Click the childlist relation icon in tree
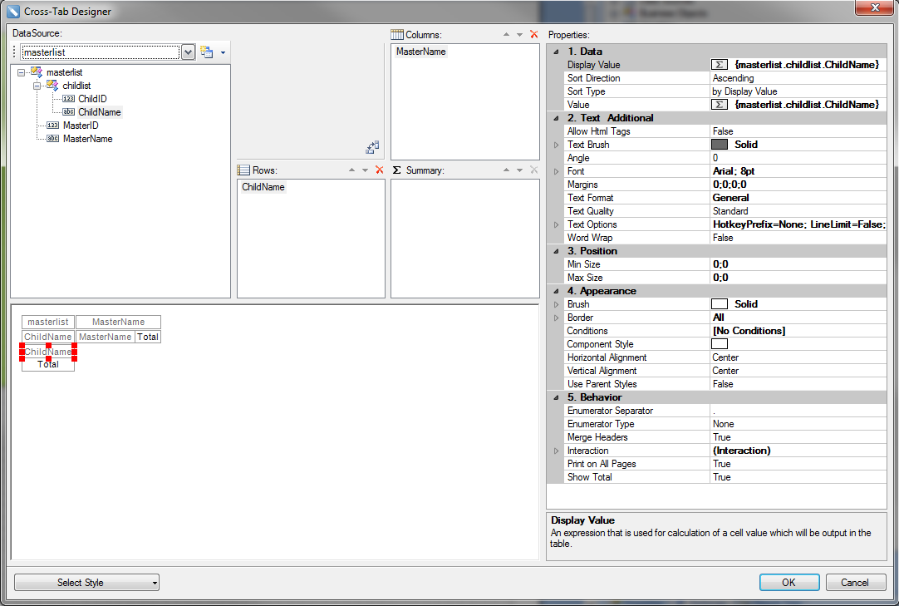Image resolution: width=899 pixels, height=606 pixels. tap(52, 85)
